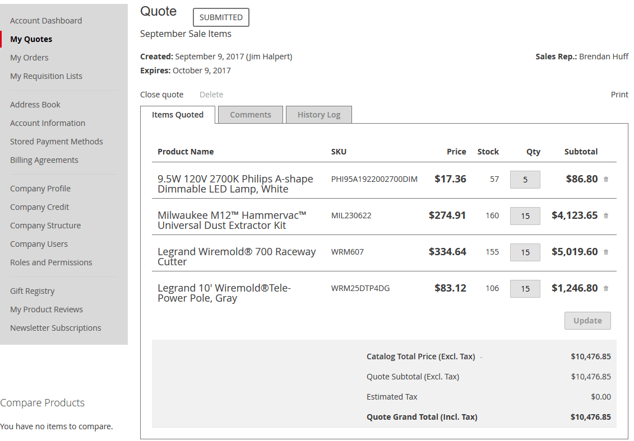634x441 pixels.
Task: Click stock value 160
Action: click(492, 215)
